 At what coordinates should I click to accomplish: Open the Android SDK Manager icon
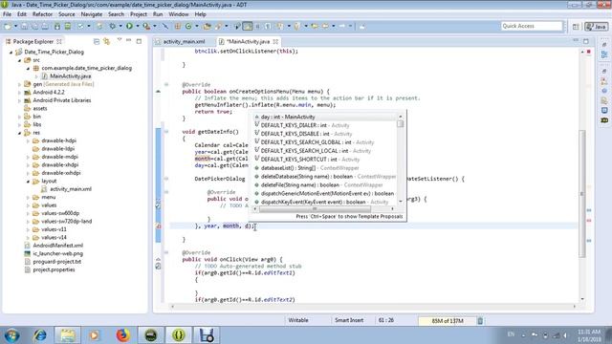57,26
